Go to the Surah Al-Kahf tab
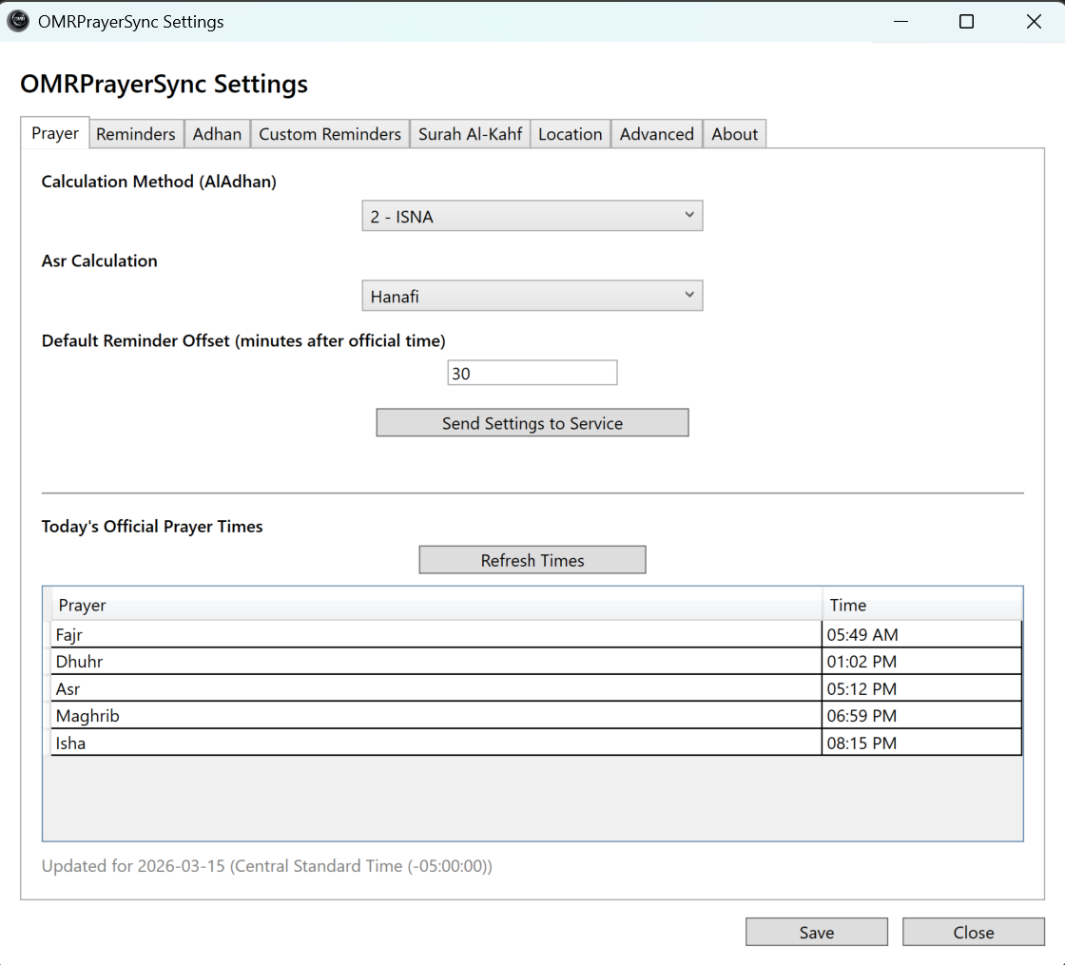 [470, 134]
